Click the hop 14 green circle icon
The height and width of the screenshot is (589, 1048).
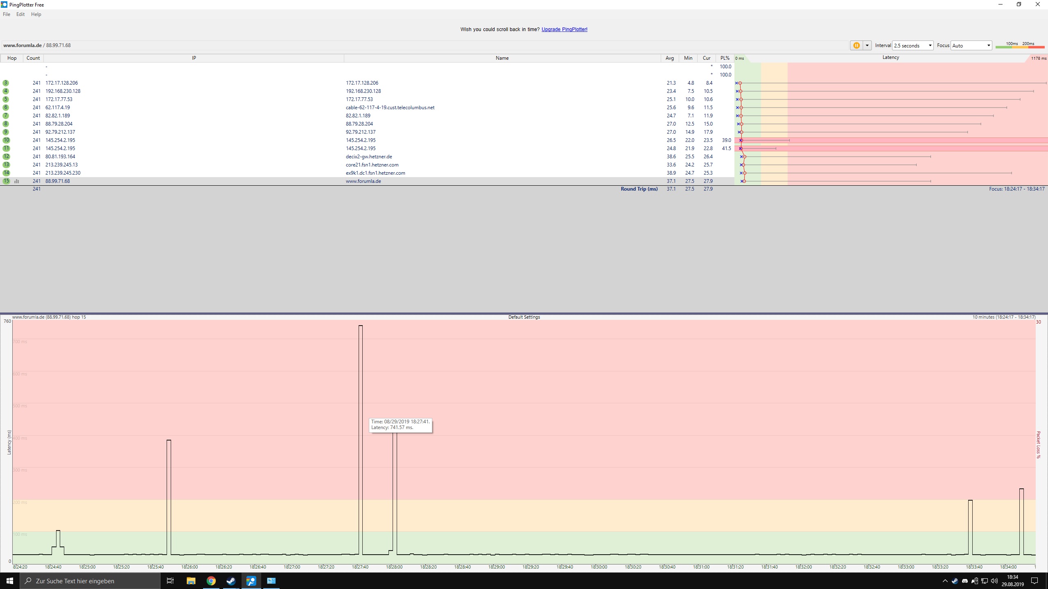(6, 173)
